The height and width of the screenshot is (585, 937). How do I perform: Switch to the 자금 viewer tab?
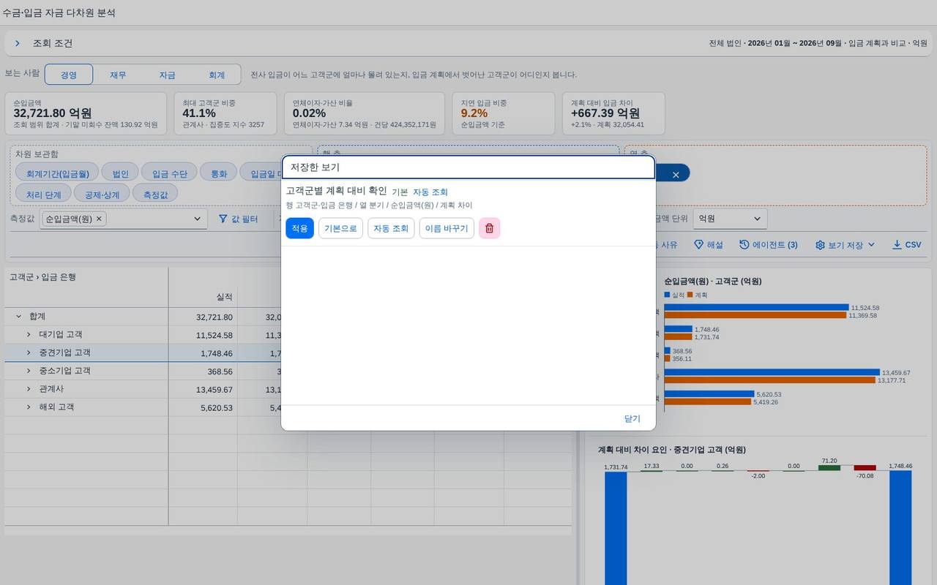pyautogui.click(x=168, y=75)
